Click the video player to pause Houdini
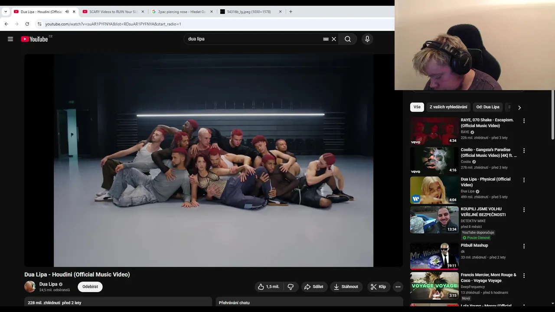Screen dimensions: 555x312 pos(213,160)
